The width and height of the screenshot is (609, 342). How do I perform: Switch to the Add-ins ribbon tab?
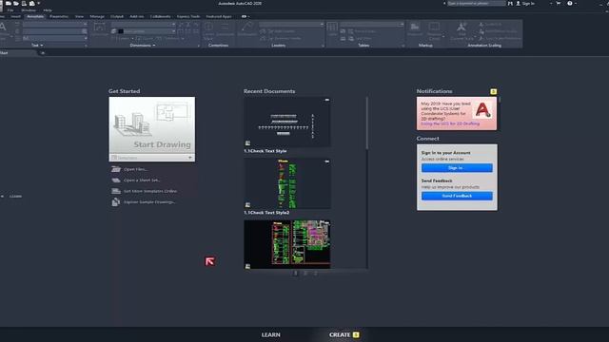point(137,17)
